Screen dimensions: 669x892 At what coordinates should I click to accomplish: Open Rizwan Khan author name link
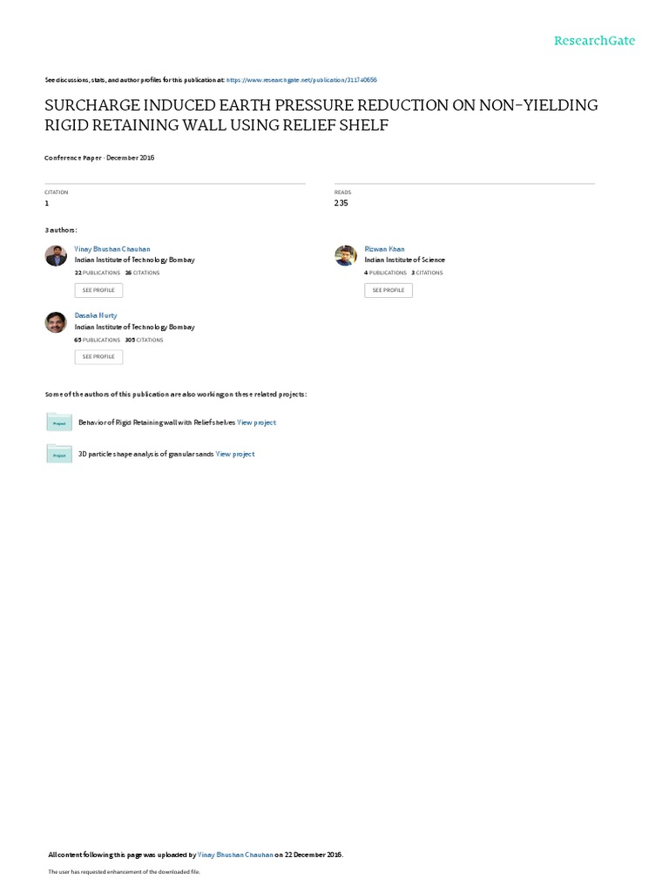(x=384, y=249)
